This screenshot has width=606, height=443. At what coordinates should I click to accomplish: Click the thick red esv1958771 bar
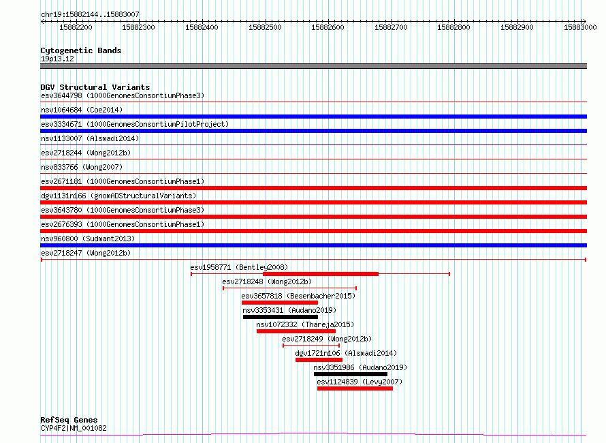[321, 274]
